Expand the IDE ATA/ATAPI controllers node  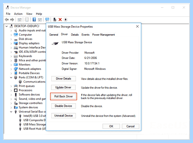11,52
